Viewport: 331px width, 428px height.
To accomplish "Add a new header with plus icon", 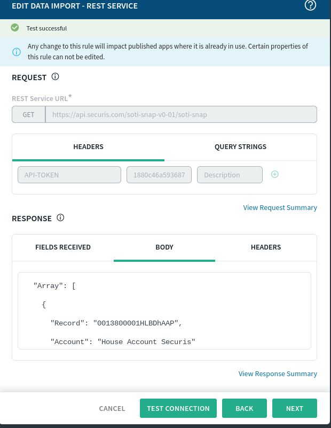I will [x=275, y=174].
